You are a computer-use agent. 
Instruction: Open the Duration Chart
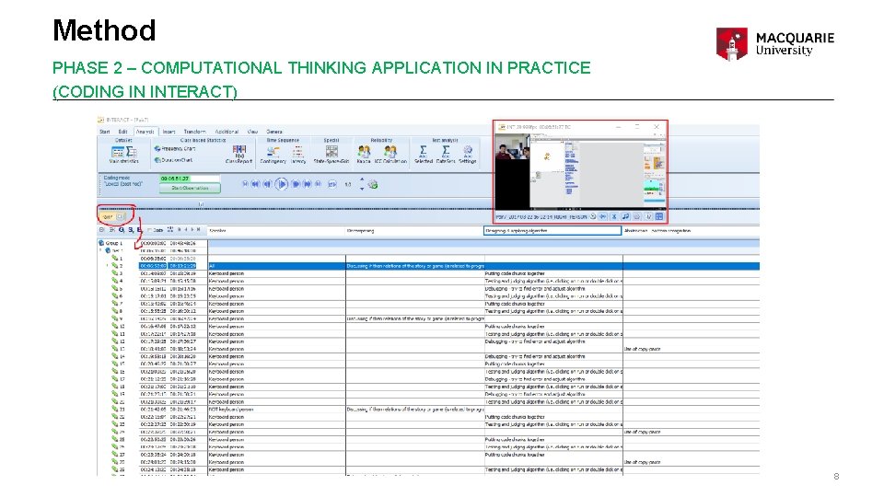point(173,160)
